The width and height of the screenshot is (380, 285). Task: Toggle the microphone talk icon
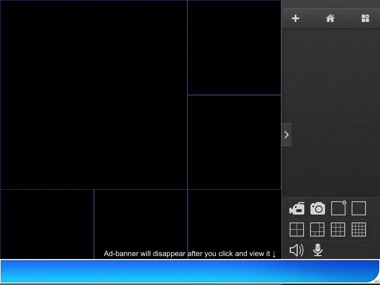point(318,250)
